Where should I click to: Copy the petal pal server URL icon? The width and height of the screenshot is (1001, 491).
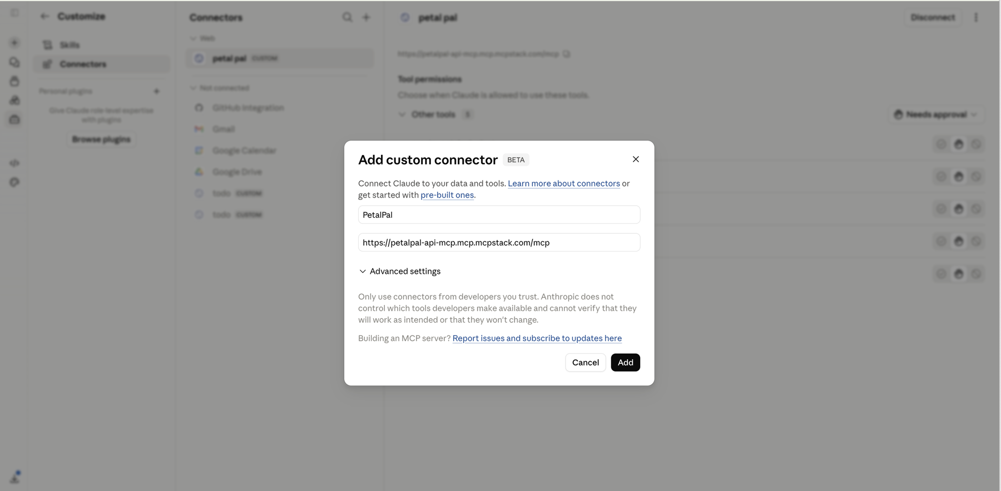pos(566,54)
